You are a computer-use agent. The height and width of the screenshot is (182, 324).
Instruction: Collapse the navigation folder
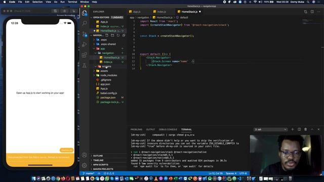pyautogui.click(x=108, y=53)
